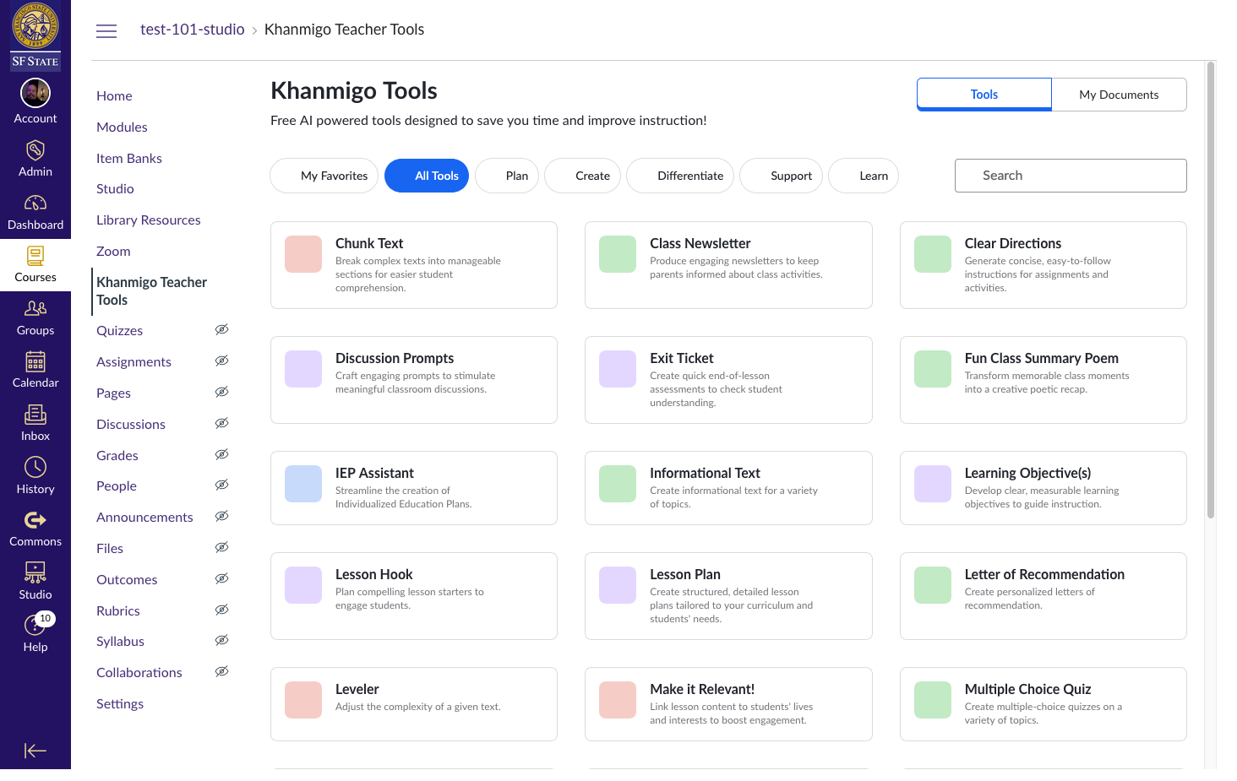Open Item Banks in the course menu
Screen dimensions: 1237x781
129,159
